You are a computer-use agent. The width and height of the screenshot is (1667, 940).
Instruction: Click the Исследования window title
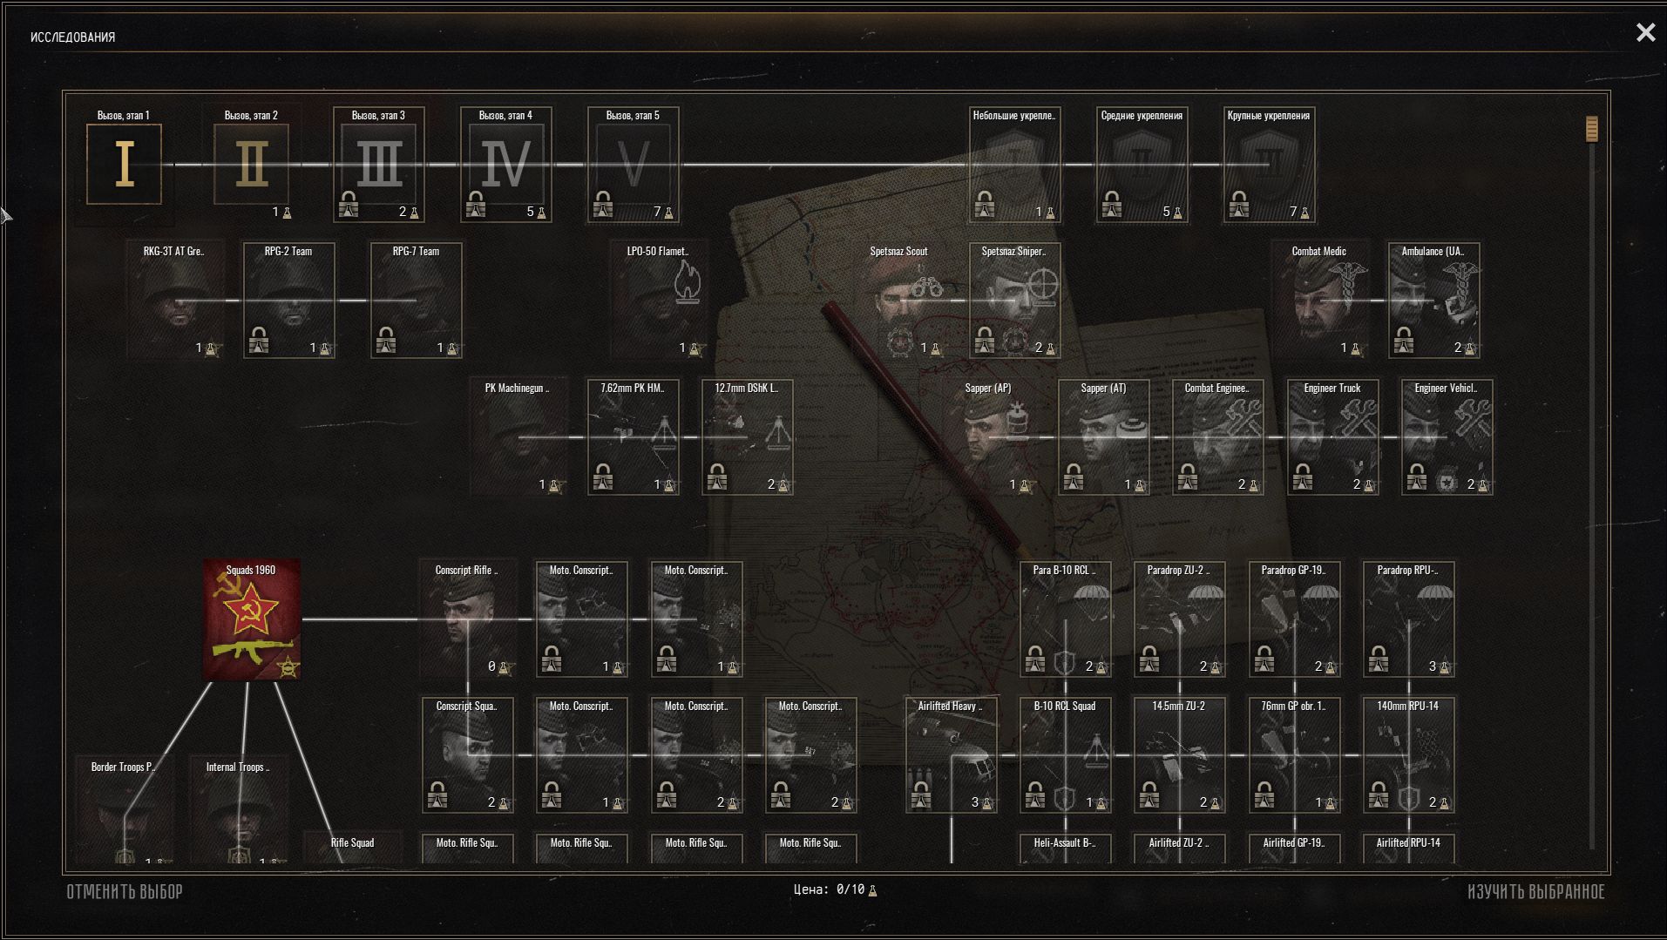pos(72,37)
